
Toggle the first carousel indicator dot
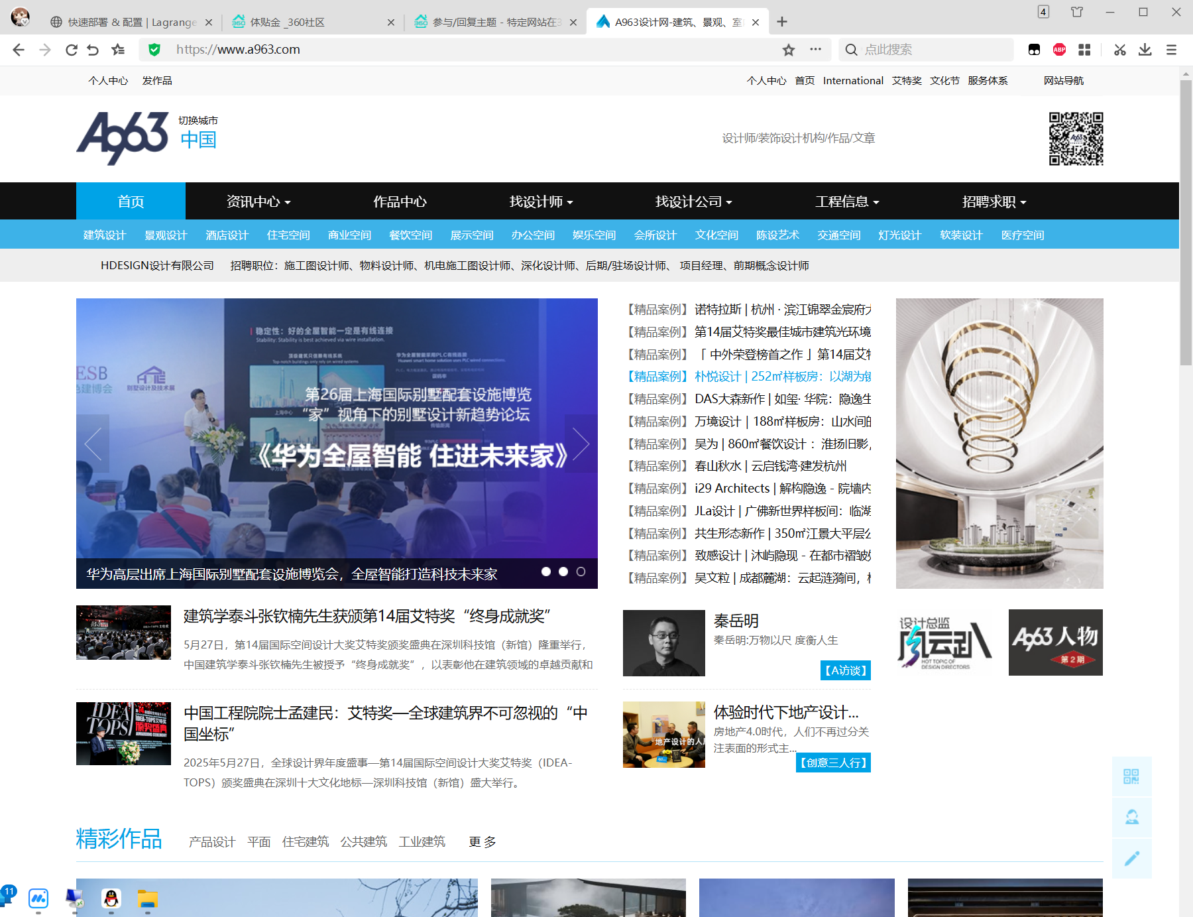click(545, 570)
